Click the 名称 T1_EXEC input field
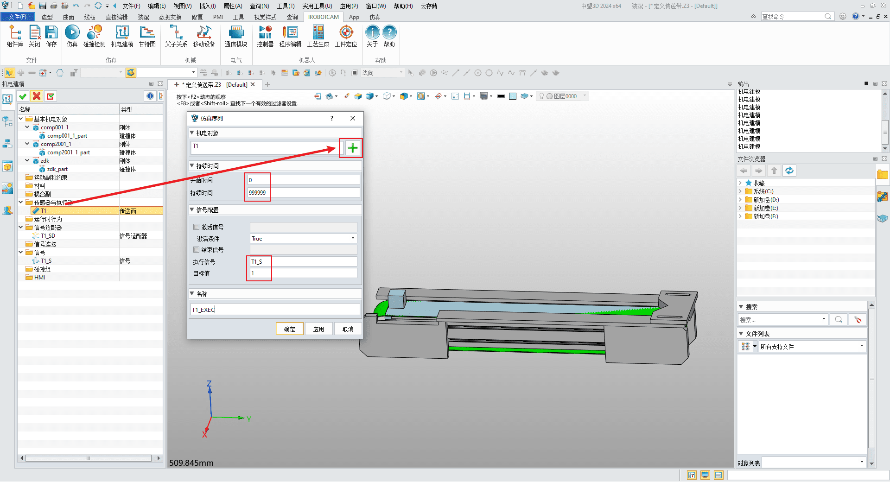Screen dimensions: 890x482 pyautogui.click(x=275, y=310)
